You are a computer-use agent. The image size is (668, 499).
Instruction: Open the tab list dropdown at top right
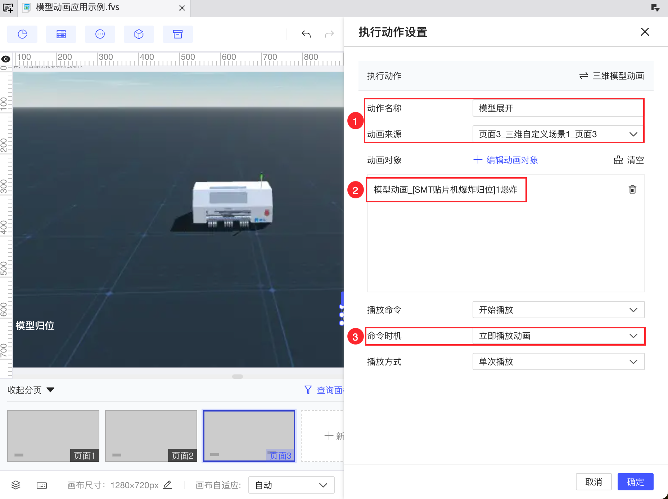[x=655, y=8]
